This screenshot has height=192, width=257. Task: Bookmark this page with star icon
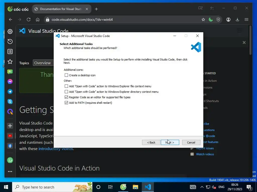tap(203, 19)
